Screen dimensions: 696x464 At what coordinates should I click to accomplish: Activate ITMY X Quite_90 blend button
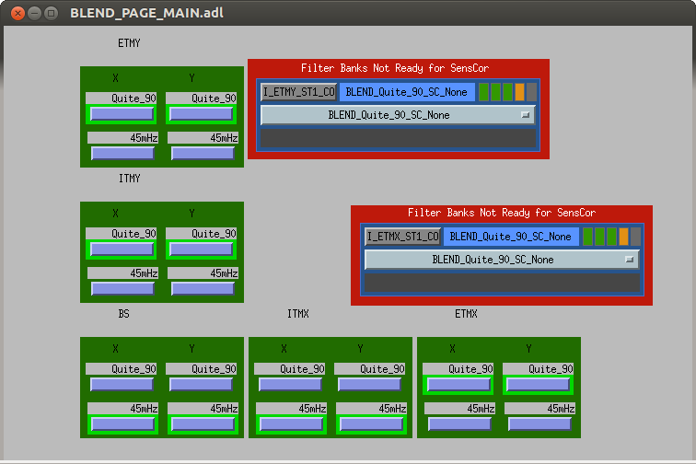122,249
